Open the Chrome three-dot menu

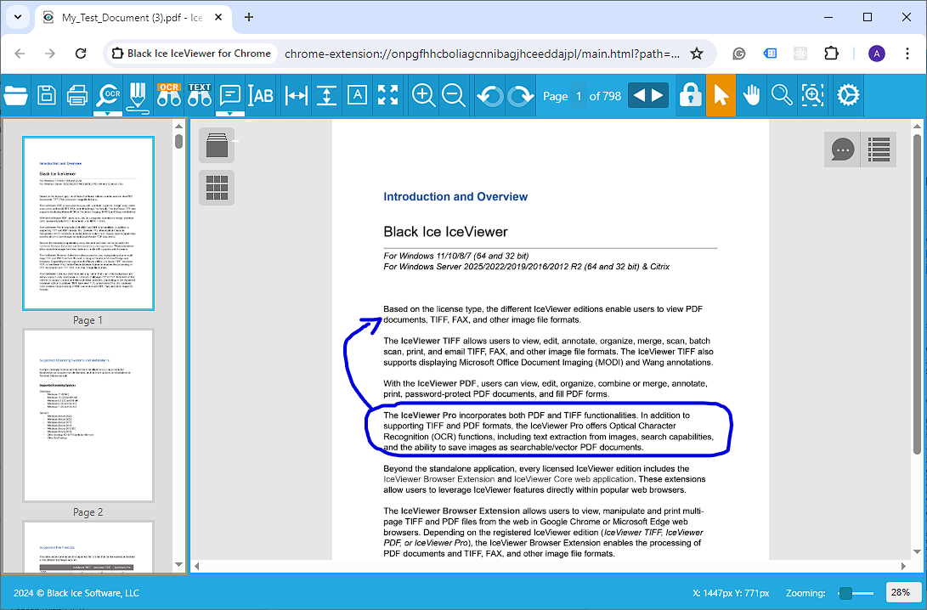click(x=907, y=54)
